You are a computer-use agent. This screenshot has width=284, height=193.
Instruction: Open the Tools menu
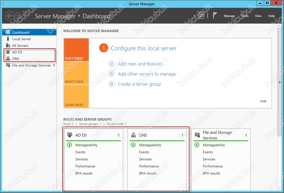coord(245,16)
